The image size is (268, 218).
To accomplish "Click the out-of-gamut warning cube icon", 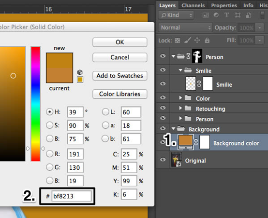I will [x=80, y=72].
